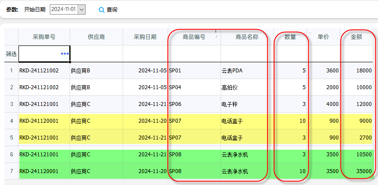Viewport: 378px width, 185px height.
Task: Sort by the 商品编号 column header
Action: point(194,37)
